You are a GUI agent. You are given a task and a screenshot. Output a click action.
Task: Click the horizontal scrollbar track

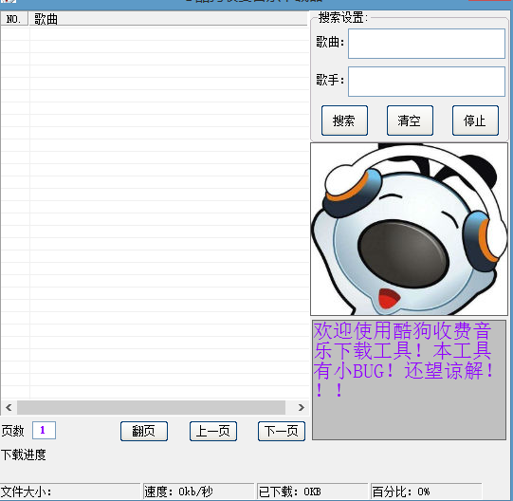coord(151,407)
